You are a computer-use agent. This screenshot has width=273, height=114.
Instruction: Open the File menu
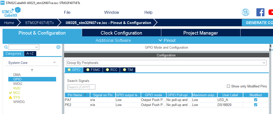click(x=67, y=13)
